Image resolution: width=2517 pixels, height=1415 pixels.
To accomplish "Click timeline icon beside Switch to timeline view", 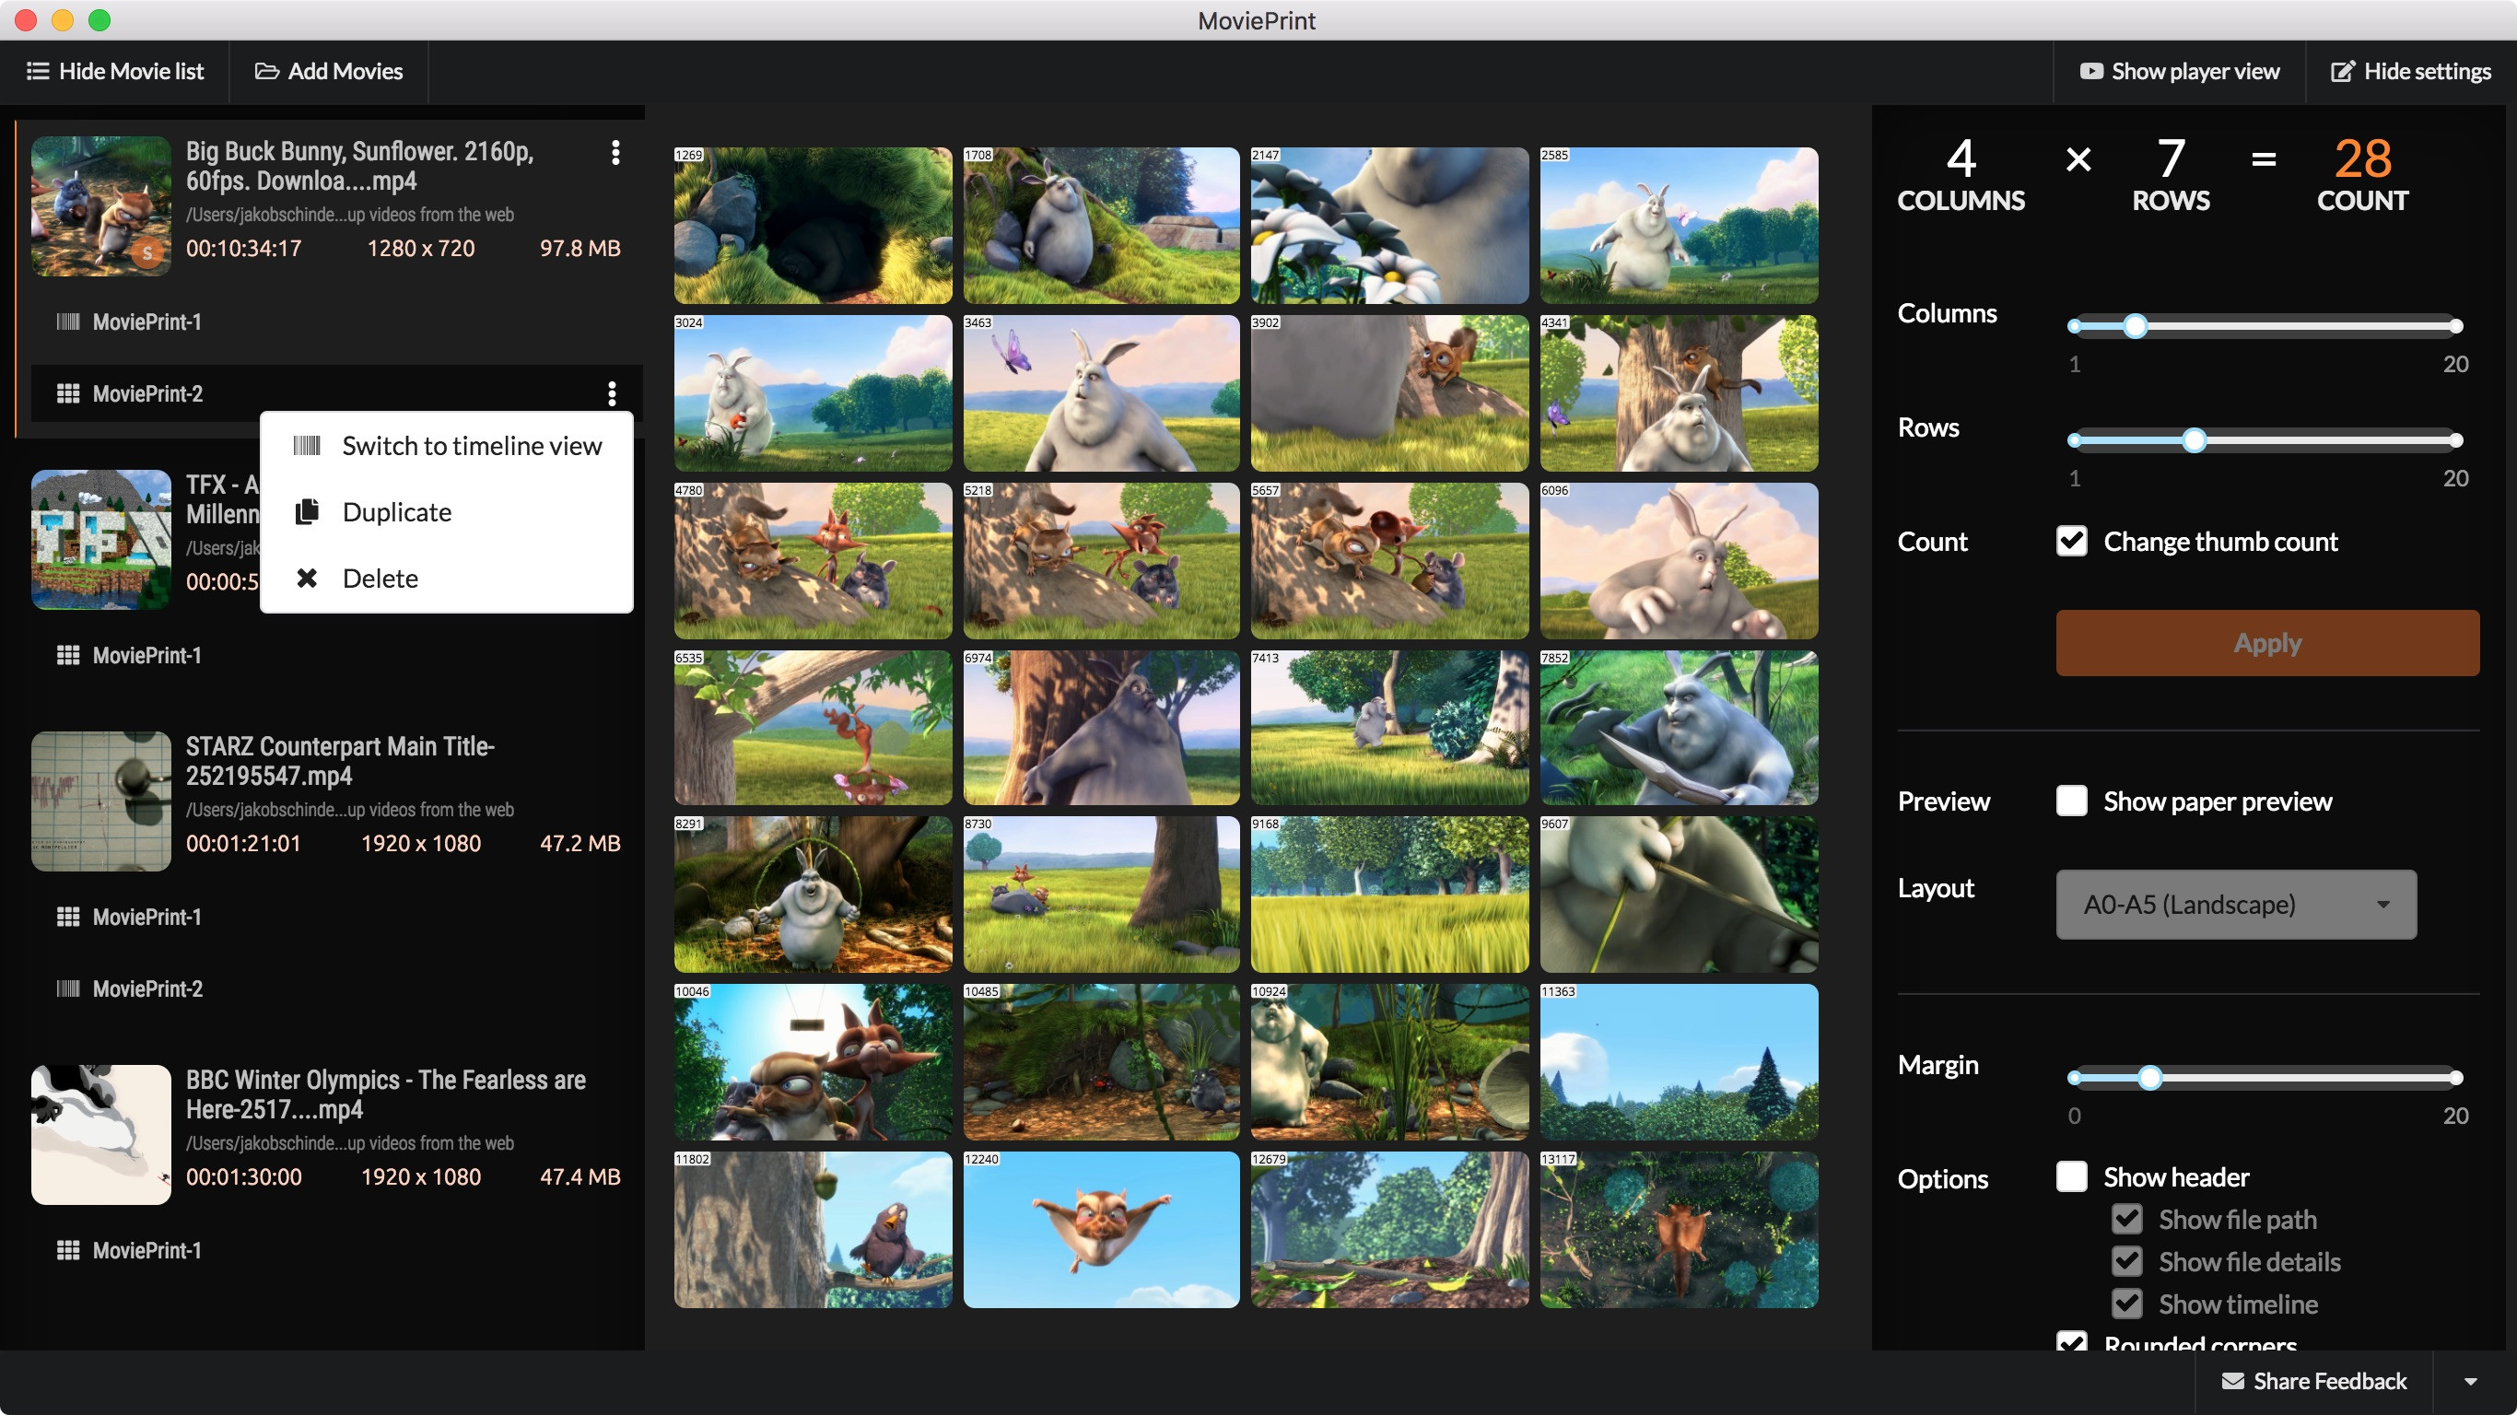I will pyautogui.click(x=307, y=446).
